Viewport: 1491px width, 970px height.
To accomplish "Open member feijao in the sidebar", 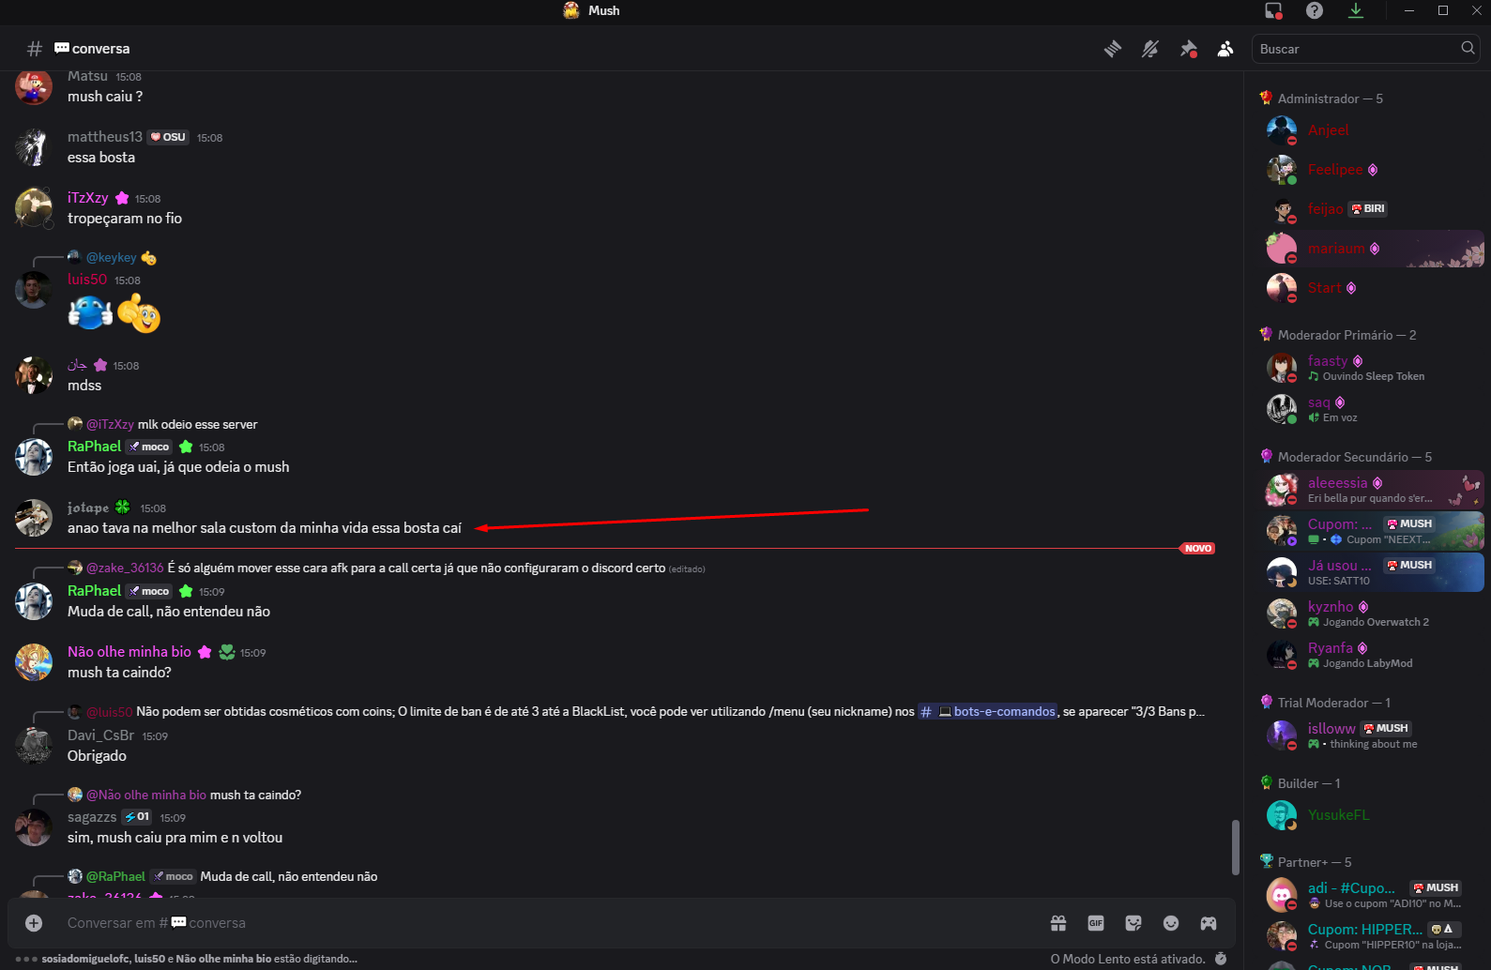I will pyautogui.click(x=1374, y=209).
